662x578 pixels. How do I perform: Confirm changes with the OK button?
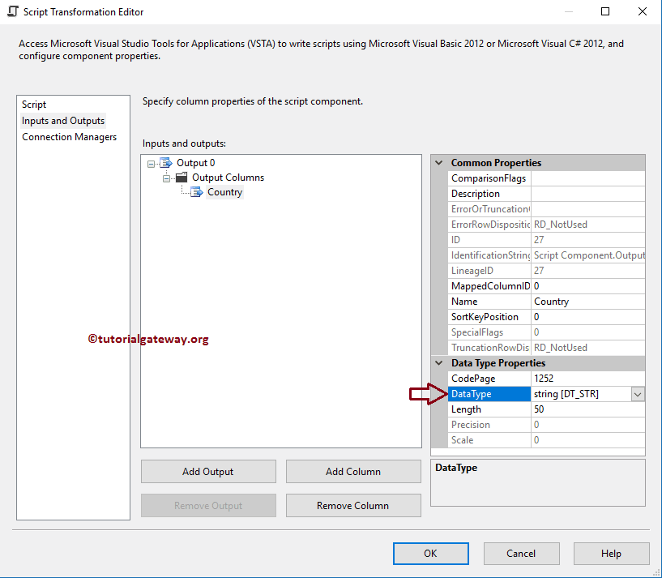pos(430,553)
